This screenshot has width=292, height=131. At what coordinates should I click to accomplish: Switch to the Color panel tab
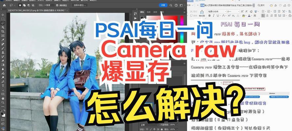(142, 12)
